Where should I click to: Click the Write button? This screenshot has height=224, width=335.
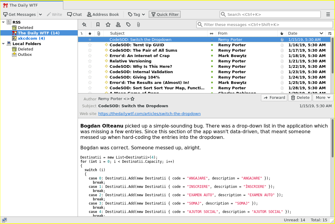point(54,14)
